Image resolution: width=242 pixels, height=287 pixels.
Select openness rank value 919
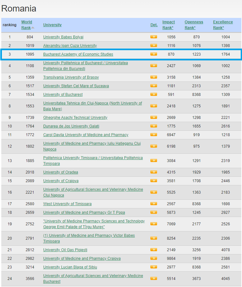point(196,135)
